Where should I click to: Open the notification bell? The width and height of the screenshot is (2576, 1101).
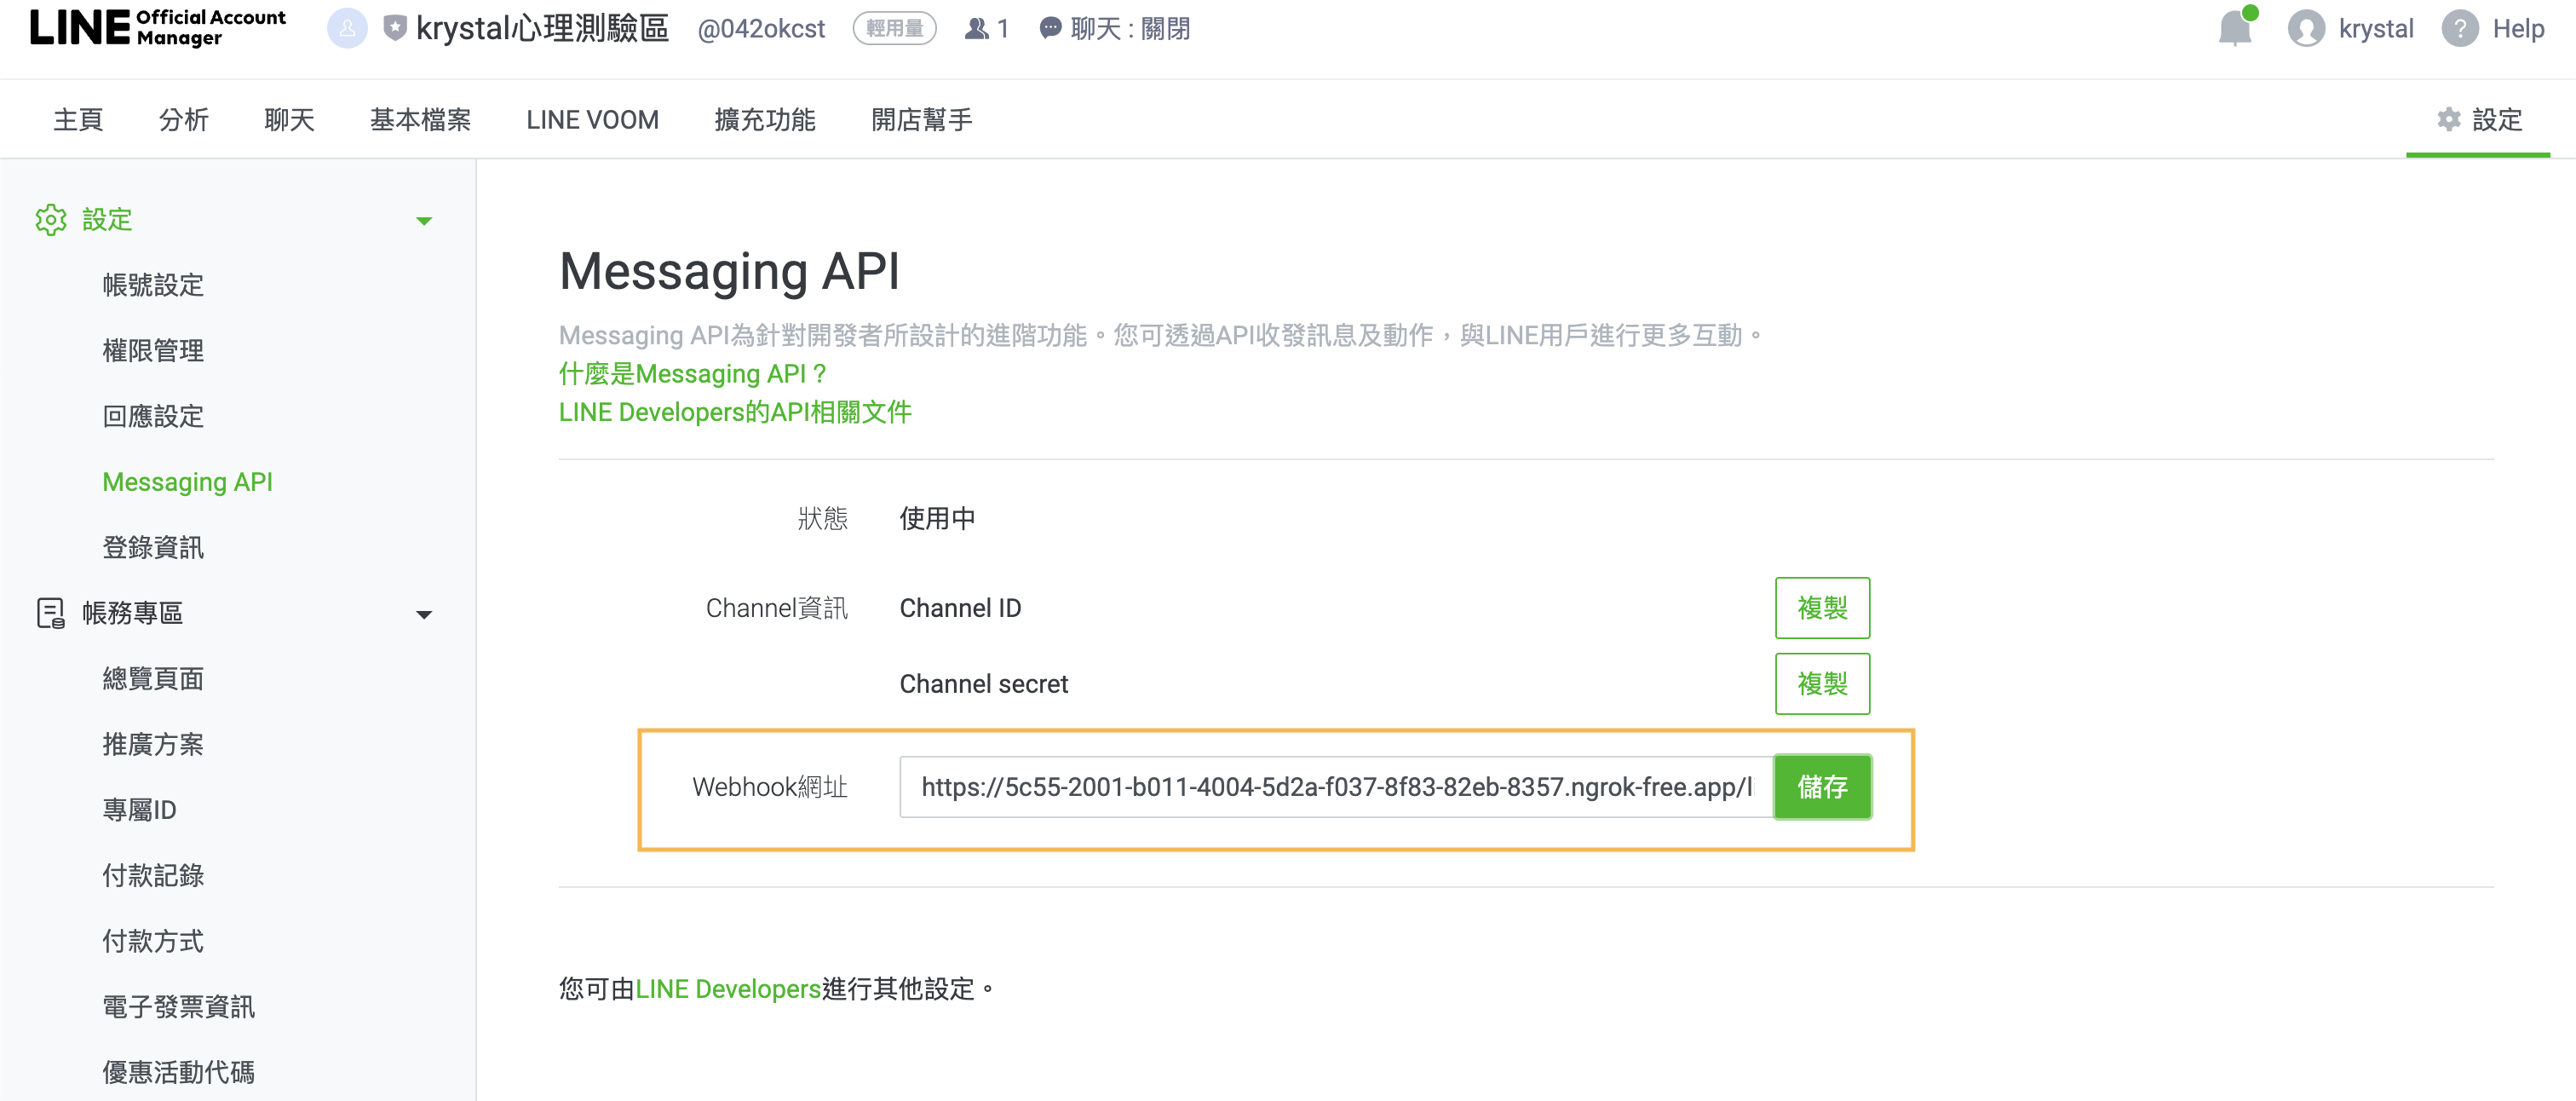(x=2235, y=28)
